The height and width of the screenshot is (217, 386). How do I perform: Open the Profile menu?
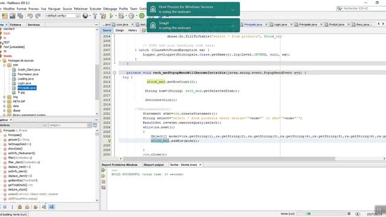[123, 8]
